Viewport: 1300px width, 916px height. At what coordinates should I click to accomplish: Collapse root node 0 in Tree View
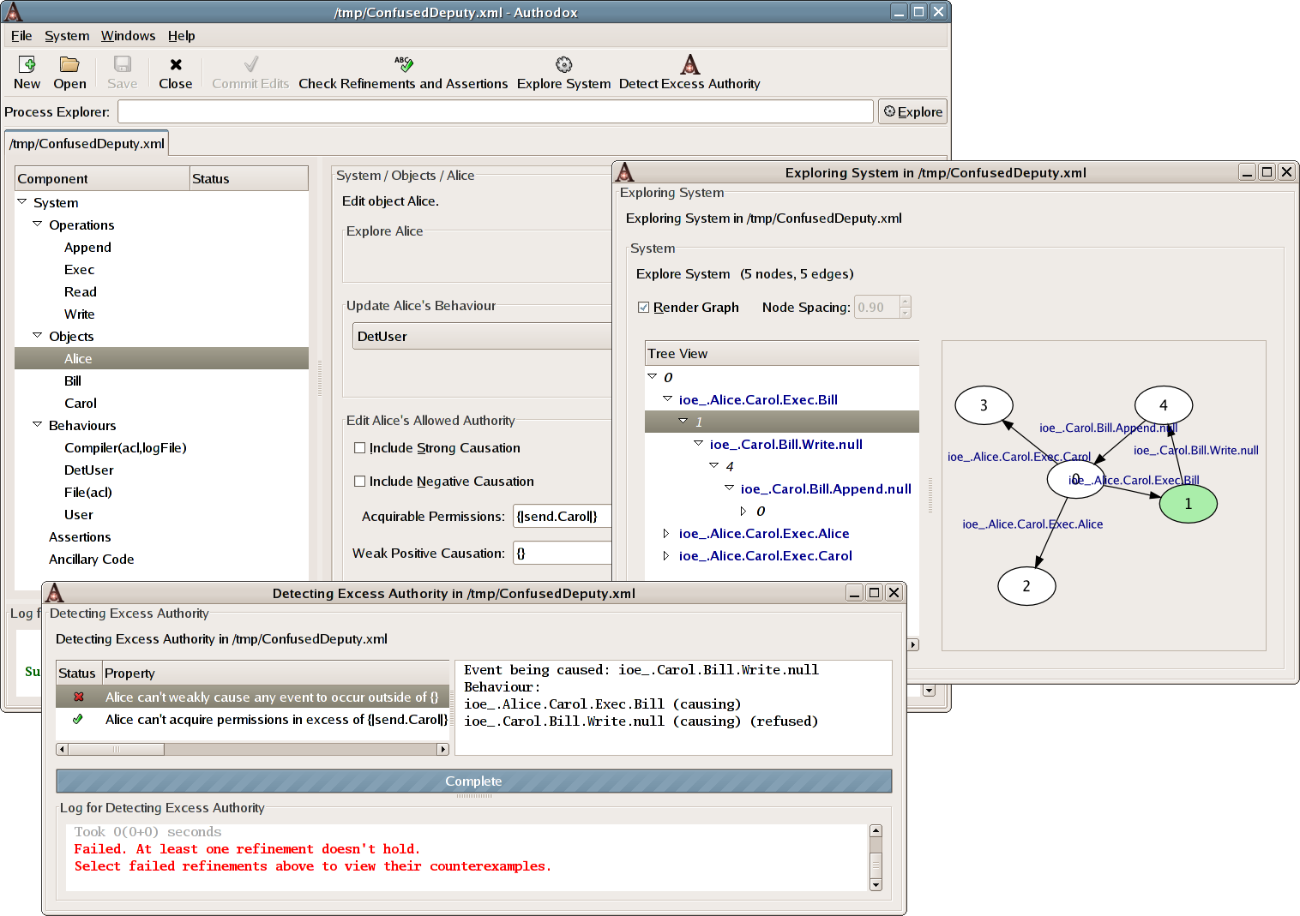point(653,376)
